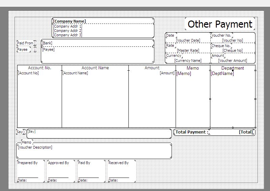Click the [Cheque No] field

pos(232,50)
